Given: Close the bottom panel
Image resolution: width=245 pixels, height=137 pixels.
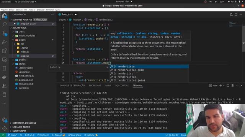Looking at the screenshot, I should coord(242,85).
